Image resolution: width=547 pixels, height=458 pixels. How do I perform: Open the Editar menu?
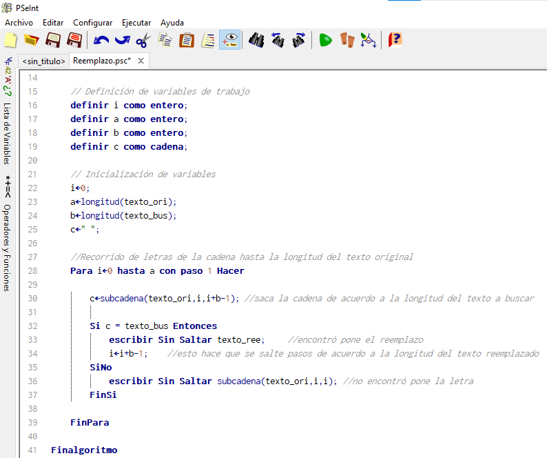coord(53,23)
